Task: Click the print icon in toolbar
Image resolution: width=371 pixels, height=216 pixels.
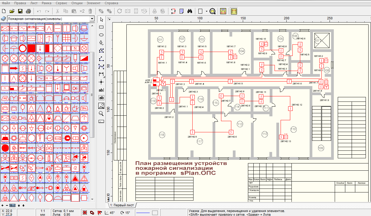Action: click(28, 11)
